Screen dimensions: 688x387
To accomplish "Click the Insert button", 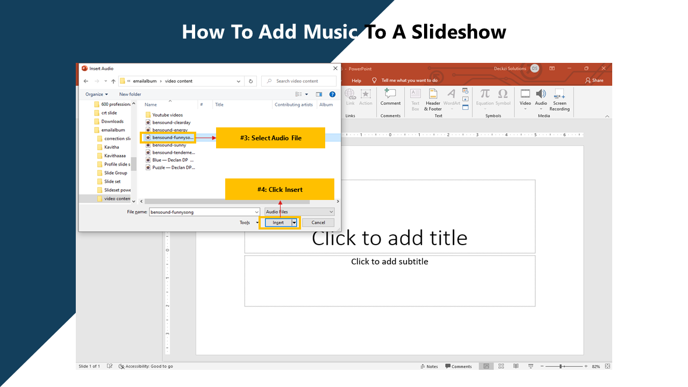I will pyautogui.click(x=278, y=223).
